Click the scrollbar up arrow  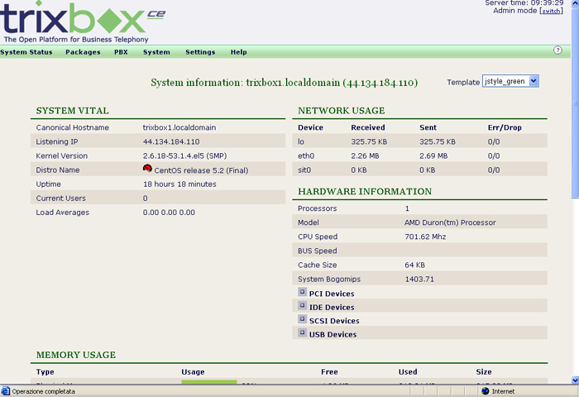click(575, 3)
